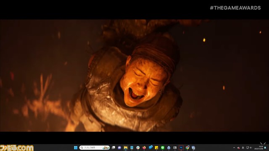269x151 pixels.
Task: Open the Windows Start menu
Action: [x=76, y=148]
